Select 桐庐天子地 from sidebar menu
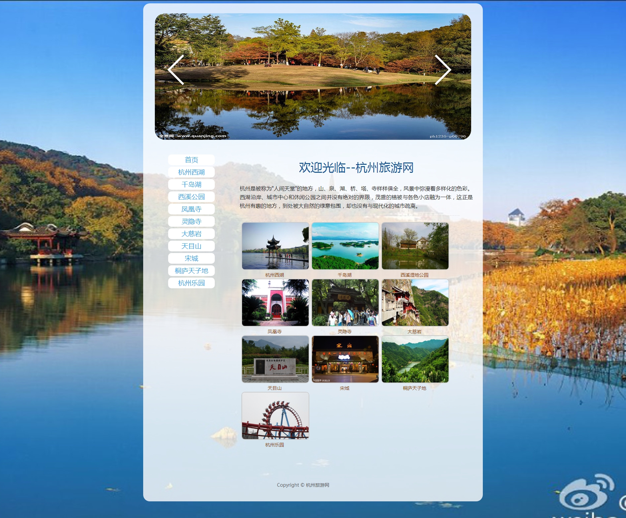This screenshot has height=518, width=626. point(191,271)
